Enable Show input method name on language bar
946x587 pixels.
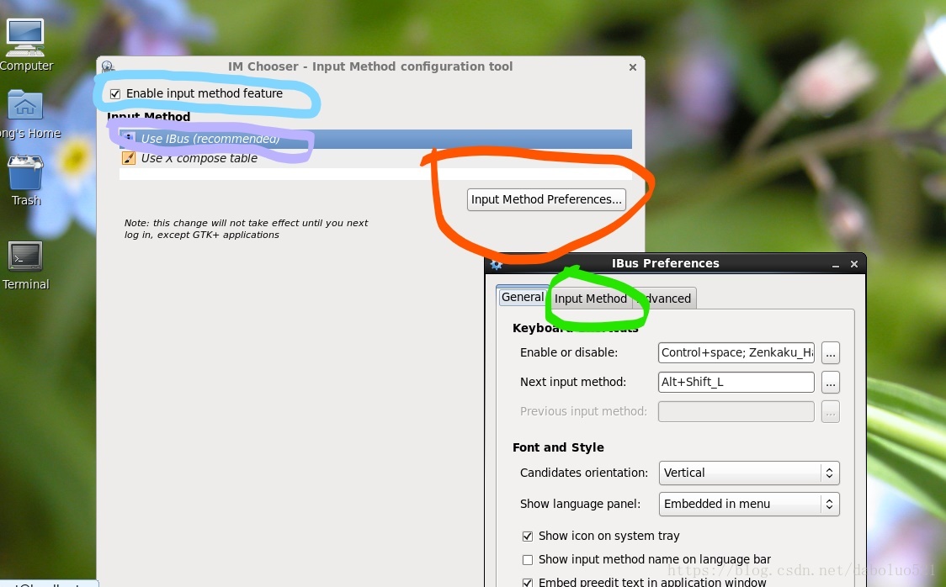coord(528,560)
